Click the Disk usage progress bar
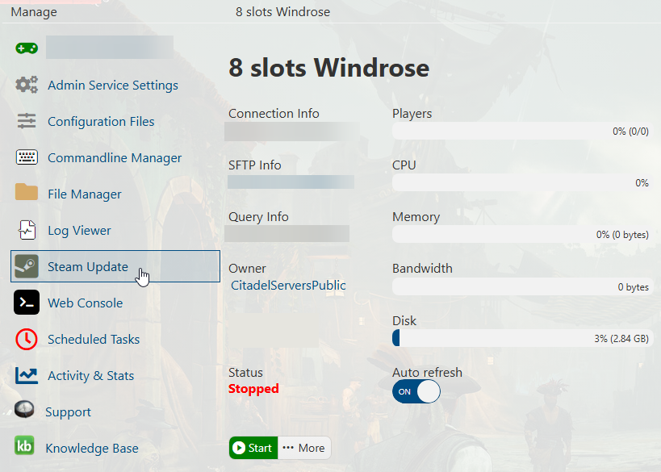The width and height of the screenshot is (661, 472). [x=521, y=339]
